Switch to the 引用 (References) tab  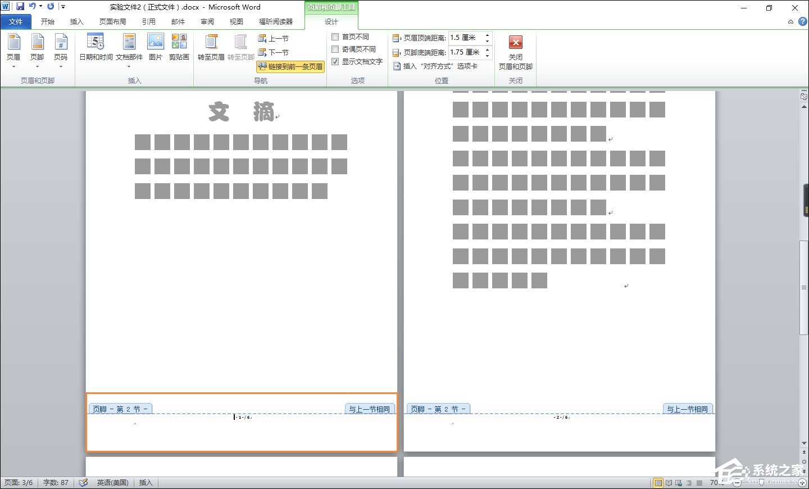click(149, 22)
